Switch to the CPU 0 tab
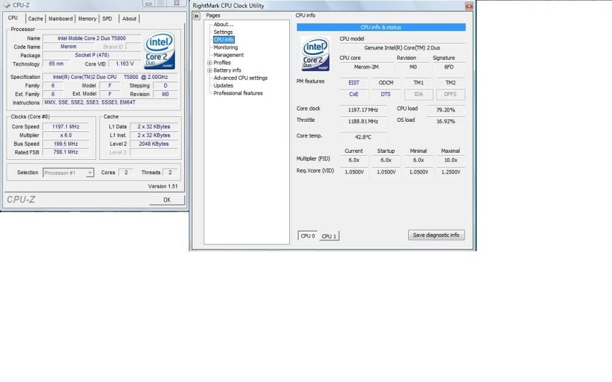The width and height of the screenshot is (612, 382). click(x=308, y=236)
